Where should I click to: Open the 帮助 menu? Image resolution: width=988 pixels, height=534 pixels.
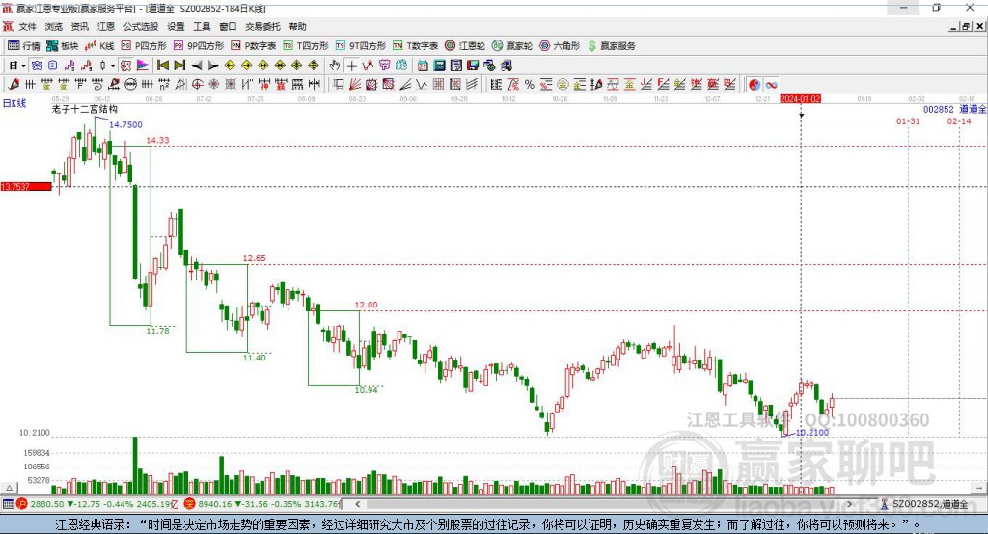pos(297,26)
